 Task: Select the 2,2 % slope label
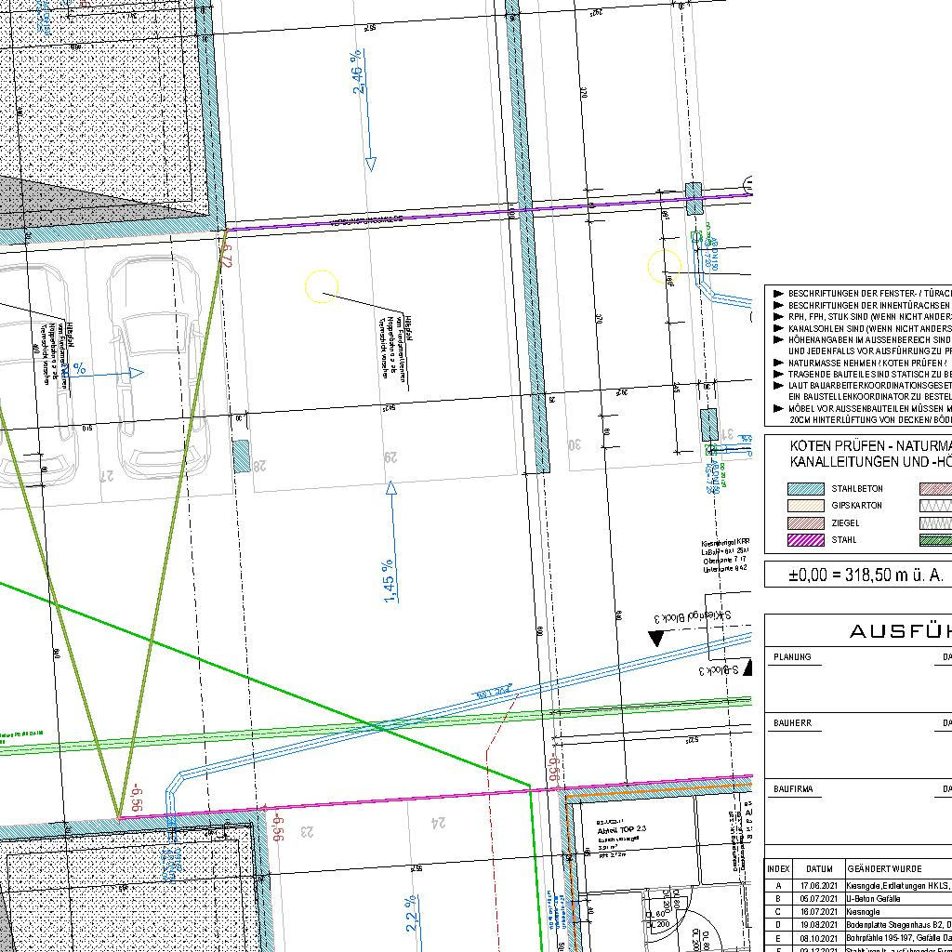(411, 916)
